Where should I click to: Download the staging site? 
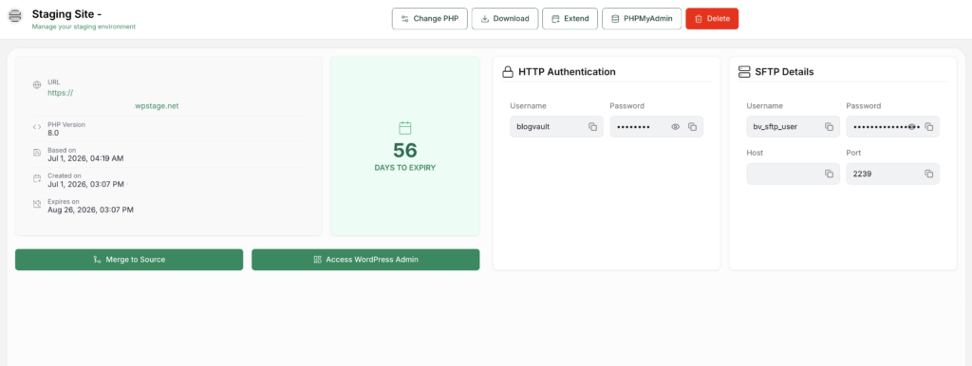505,19
